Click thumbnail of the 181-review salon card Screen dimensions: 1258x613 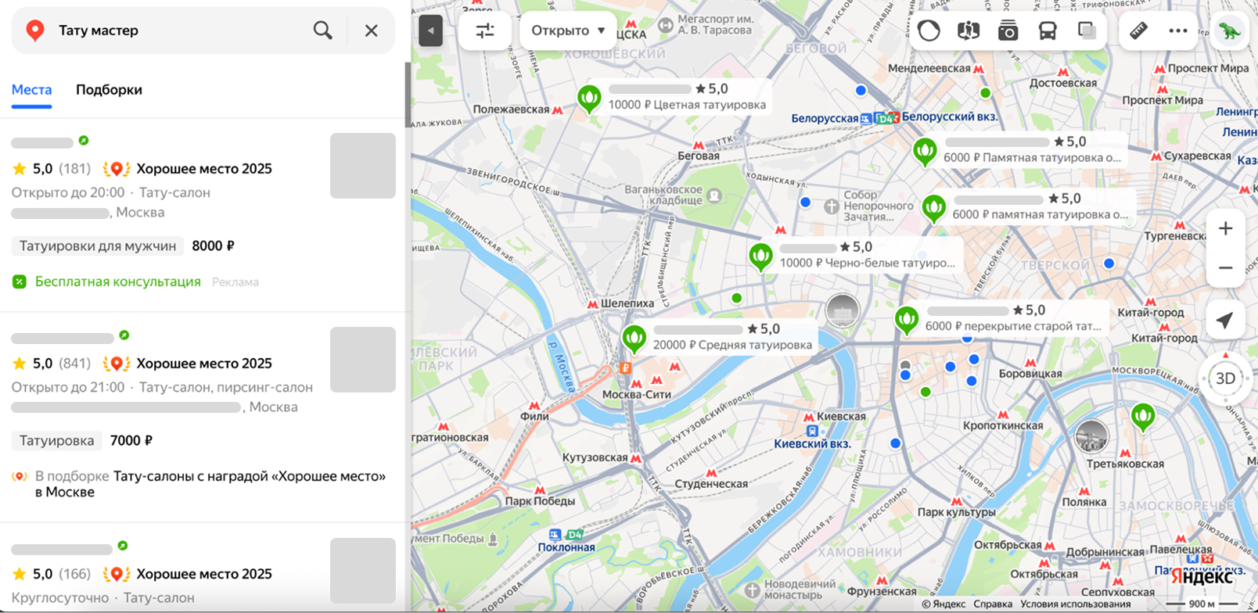(363, 166)
